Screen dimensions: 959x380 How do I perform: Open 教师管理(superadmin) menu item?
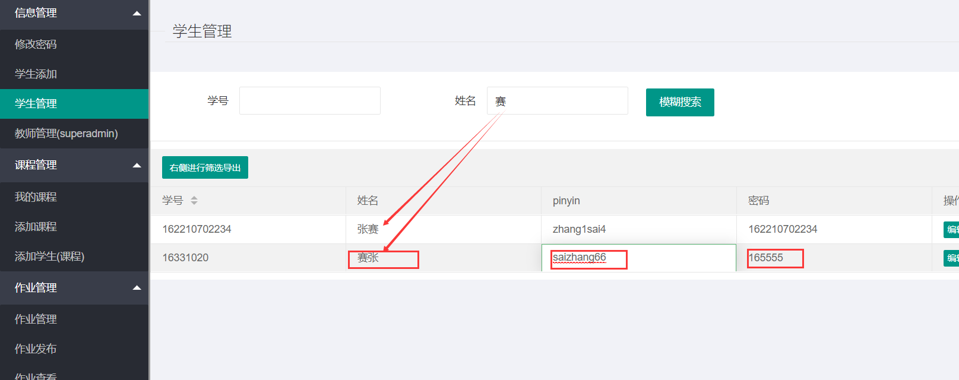click(74, 134)
